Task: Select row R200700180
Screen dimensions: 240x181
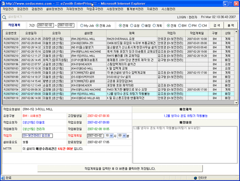Action: coord(119,77)
